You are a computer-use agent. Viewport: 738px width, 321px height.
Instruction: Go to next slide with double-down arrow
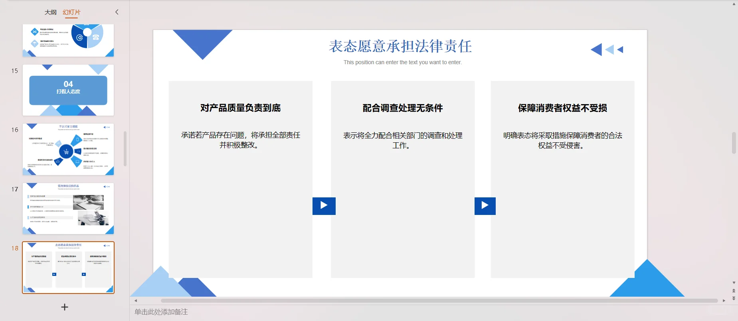click(x=734, y=298)
